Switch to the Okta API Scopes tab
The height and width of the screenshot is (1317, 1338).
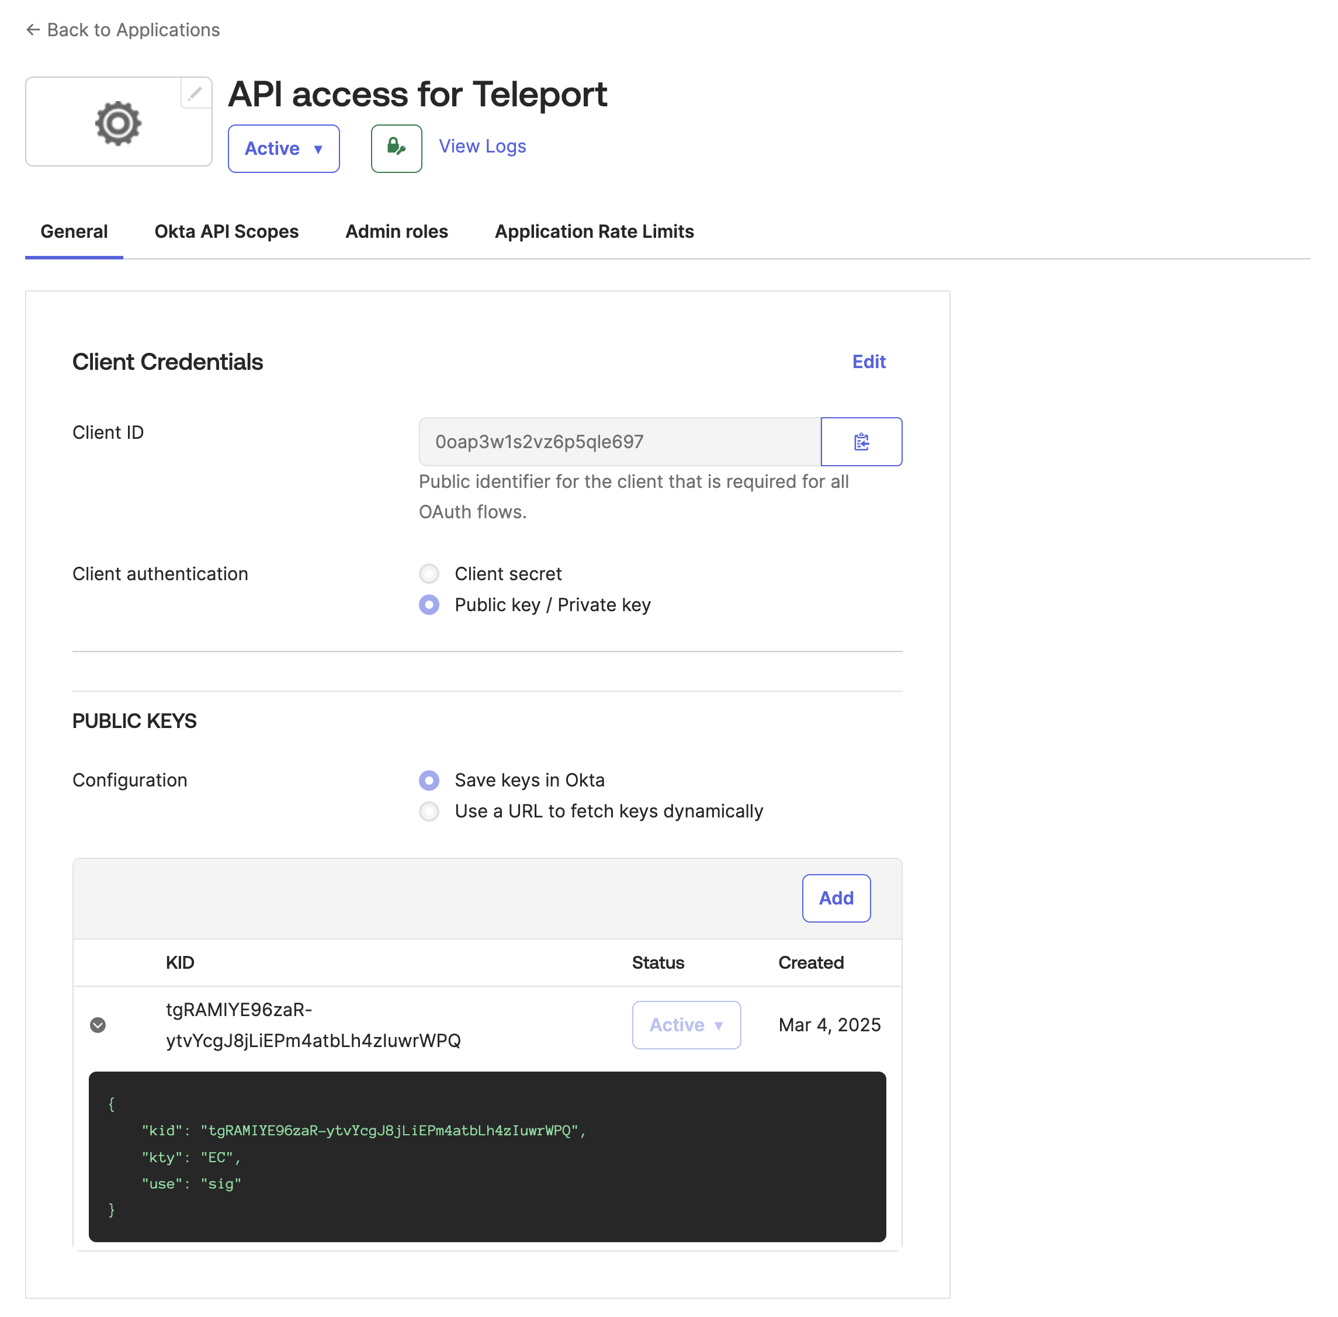point(226,231)
